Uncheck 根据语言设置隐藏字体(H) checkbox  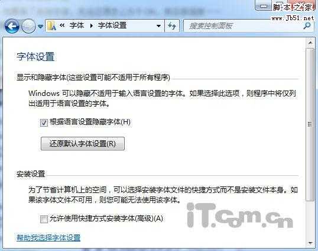click(44, 123)
